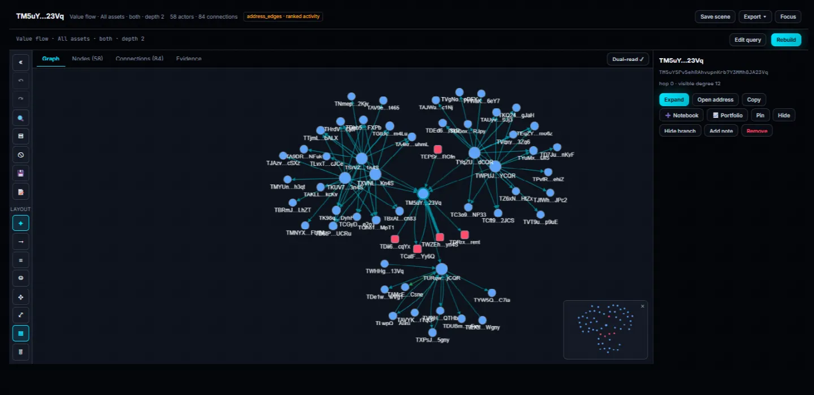This screenshot has height=395, width=814.
Task: Select the TYqZU...dCQR hub node
Action: coord(474,152)
